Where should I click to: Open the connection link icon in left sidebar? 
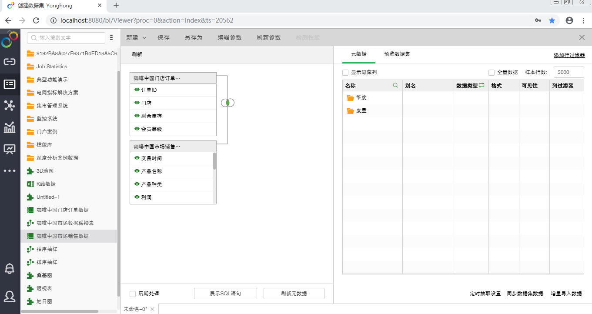point(10,62)
